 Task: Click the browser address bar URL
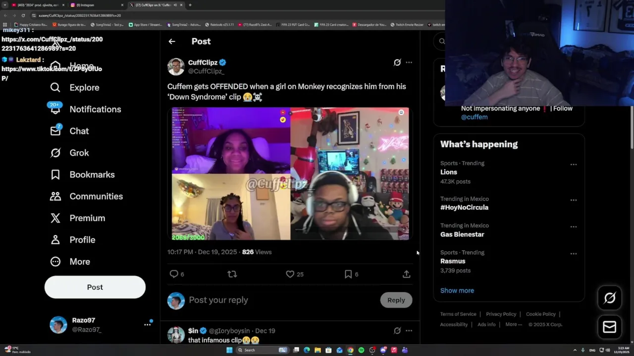pyautogui.click(x=80, y=15)
